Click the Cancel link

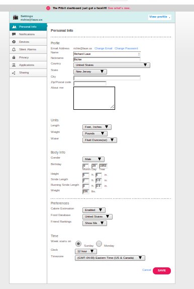pyautogui.click(x=147, y=270)
